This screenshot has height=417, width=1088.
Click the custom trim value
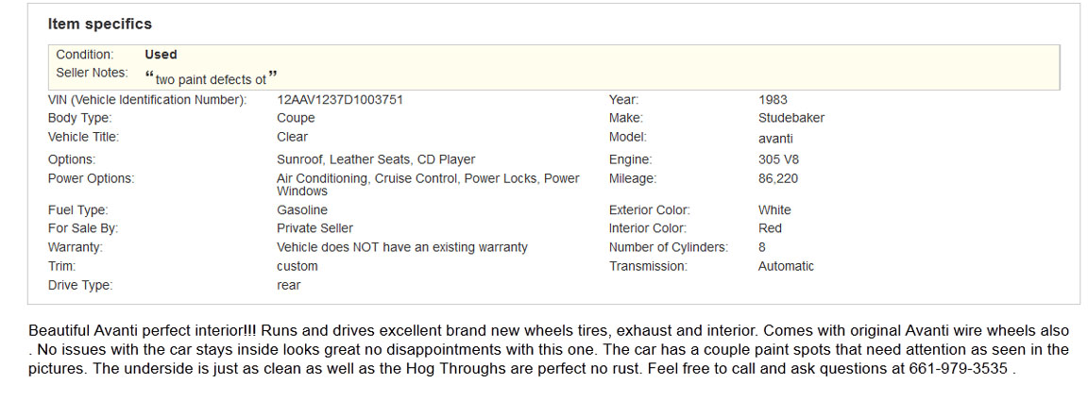point(297,266)
